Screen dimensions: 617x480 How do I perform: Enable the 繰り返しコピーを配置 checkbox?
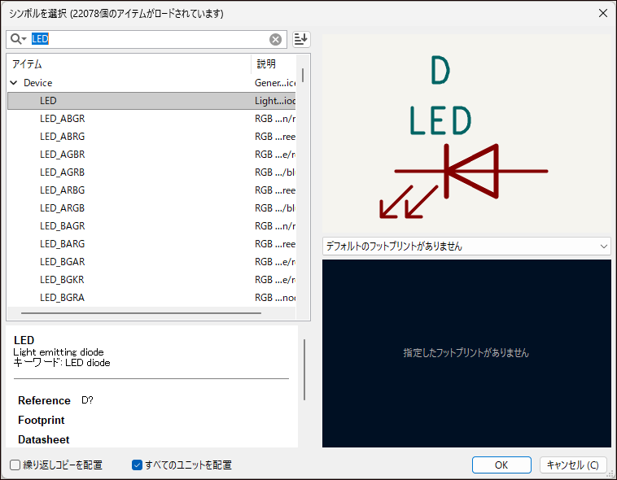coord(15,465)
